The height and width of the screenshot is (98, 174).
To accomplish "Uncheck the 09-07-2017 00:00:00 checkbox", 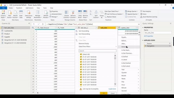I will point(81,77).
